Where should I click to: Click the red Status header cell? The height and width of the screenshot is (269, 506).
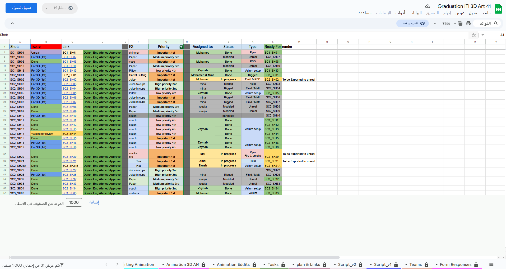coord(46,47)
